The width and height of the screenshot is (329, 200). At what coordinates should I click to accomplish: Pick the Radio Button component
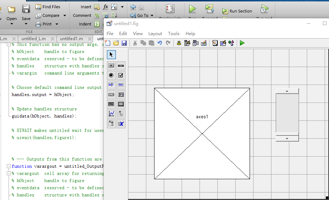coord(111,75)
